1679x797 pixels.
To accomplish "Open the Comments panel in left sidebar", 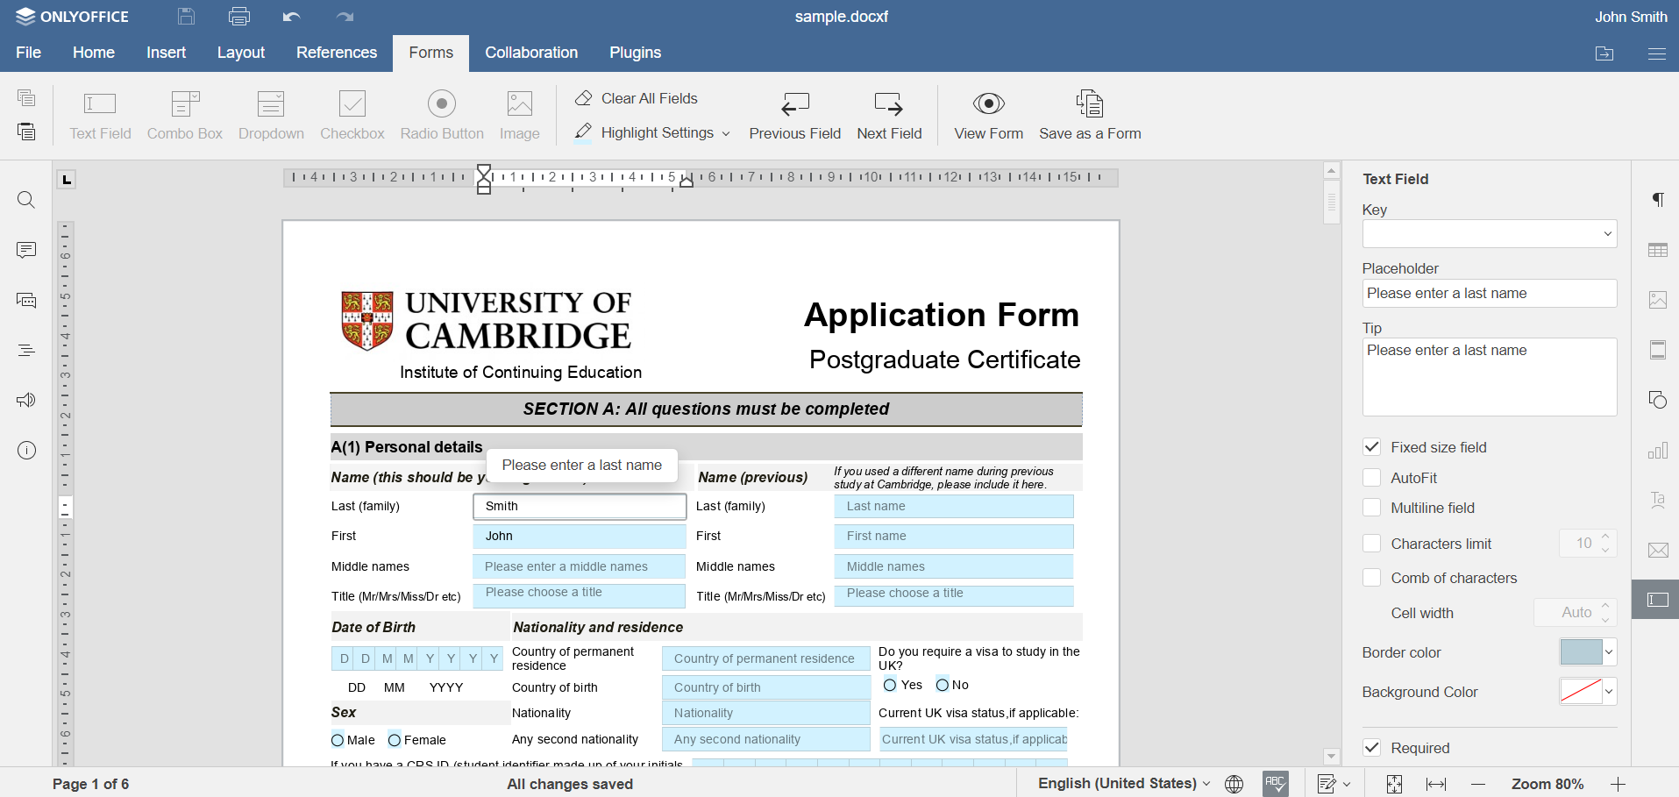I will pos(26,251).
